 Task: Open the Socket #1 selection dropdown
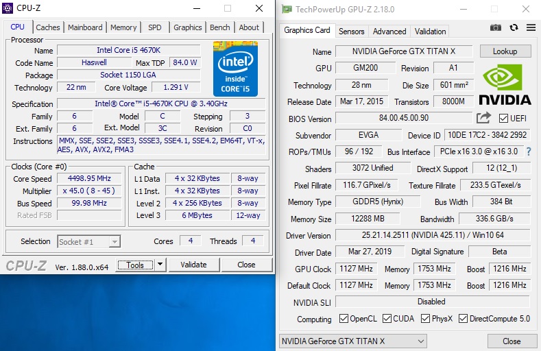[x=89, y=242]
